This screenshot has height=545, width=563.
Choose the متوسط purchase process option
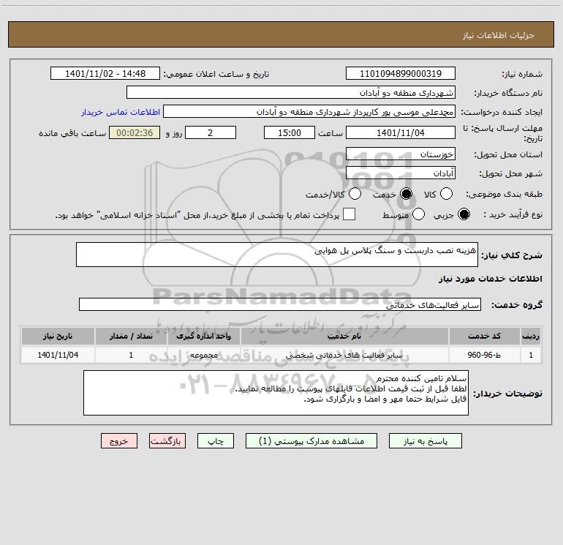tap(418, 214)
